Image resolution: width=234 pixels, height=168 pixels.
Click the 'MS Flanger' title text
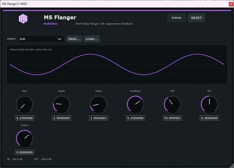click(60, 18)
